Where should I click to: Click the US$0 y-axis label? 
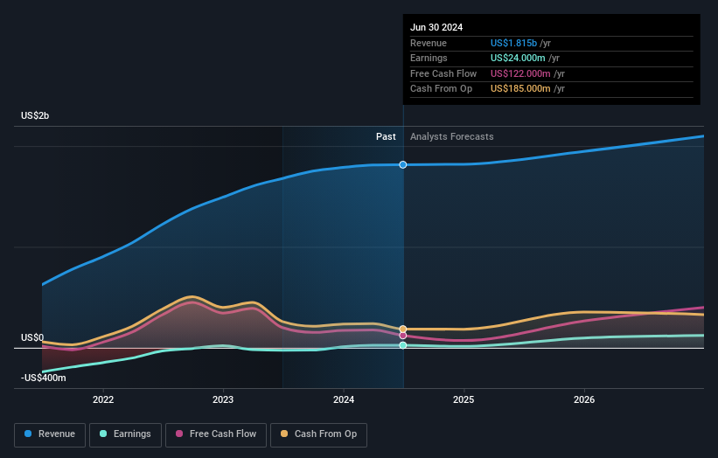click(32, 337)
